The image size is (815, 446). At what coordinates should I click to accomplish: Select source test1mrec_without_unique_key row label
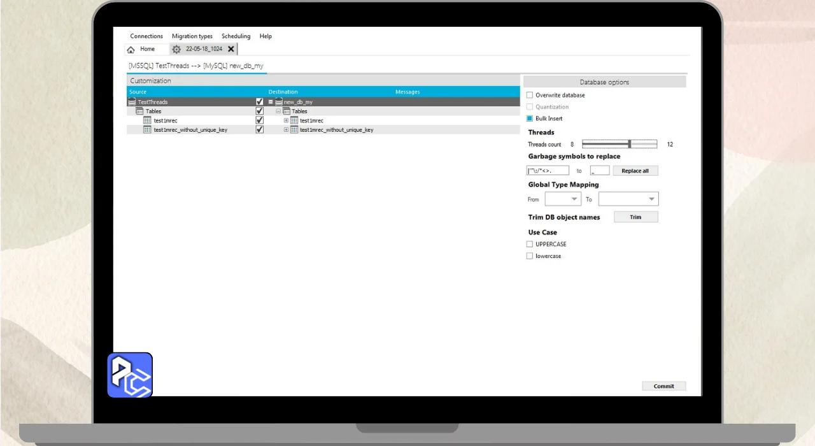190,129
